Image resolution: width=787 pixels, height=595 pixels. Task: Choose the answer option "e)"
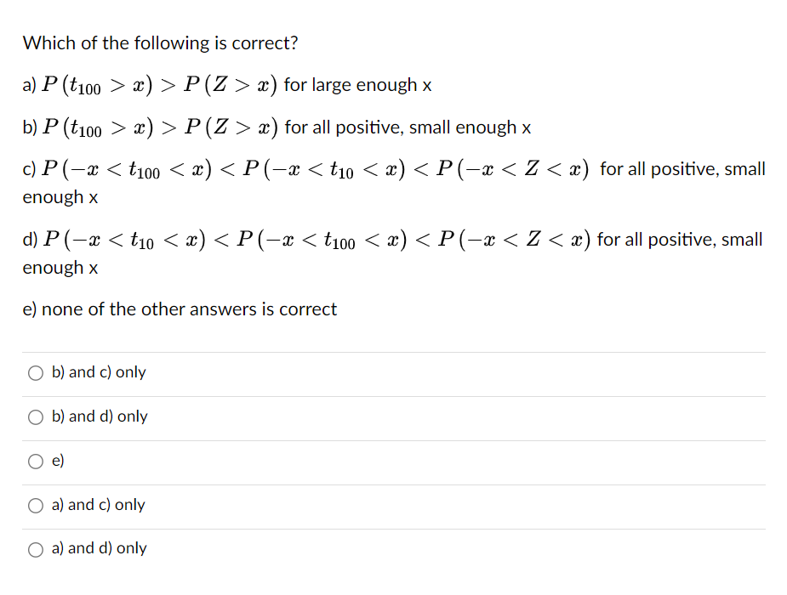[x=58, y=460]
